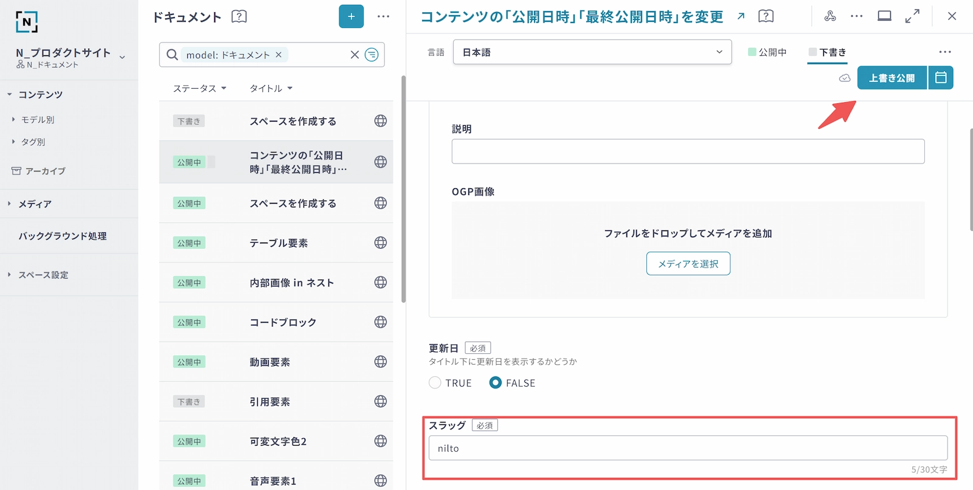Remove the model: ドキュメント filter chip
The width and height of the screenshot is (973, 490).
coord(279,55)
